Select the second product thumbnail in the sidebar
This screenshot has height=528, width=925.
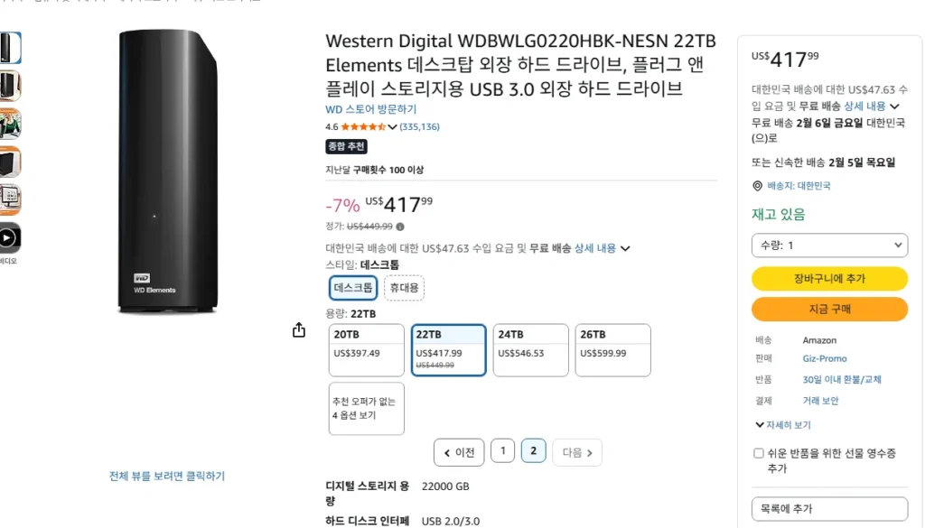pyautogui.click(x=10, y=85)
